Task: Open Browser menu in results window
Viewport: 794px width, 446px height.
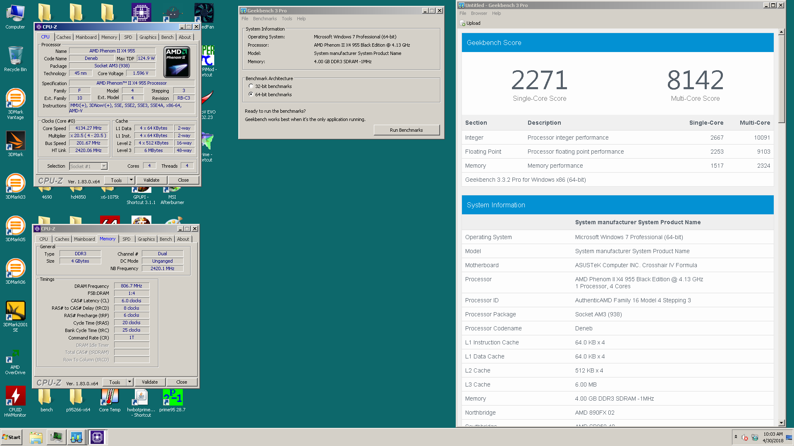Action: pyautogui.click(x=479, y=13)
